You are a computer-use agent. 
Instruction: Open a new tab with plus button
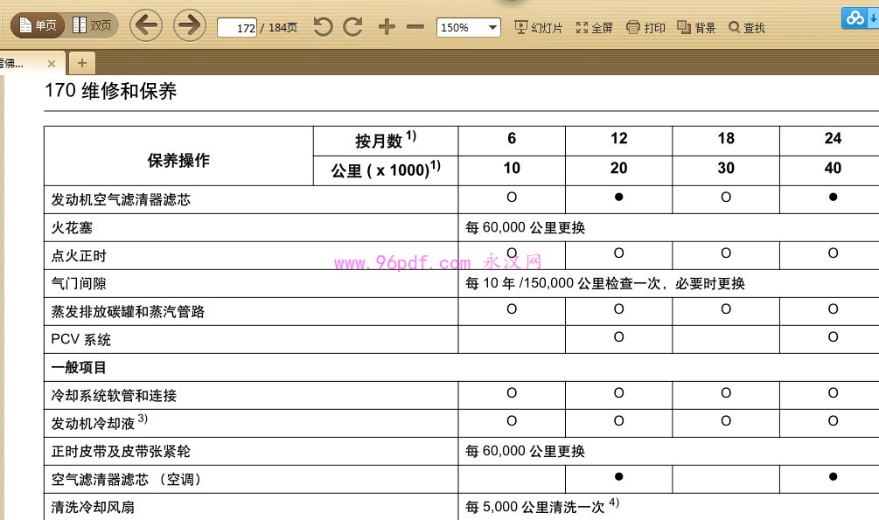coord(82,63)
